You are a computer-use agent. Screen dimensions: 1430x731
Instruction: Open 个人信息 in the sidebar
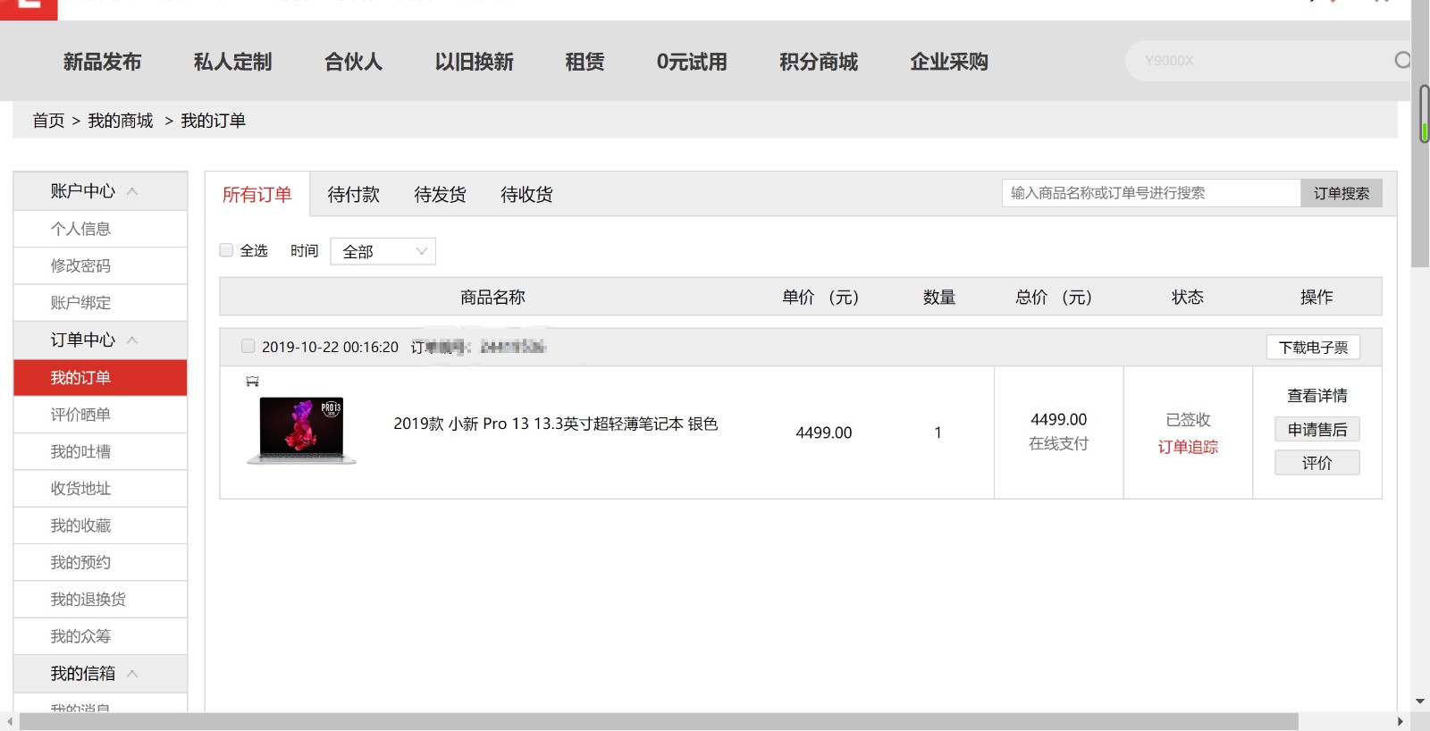[100, 229]
